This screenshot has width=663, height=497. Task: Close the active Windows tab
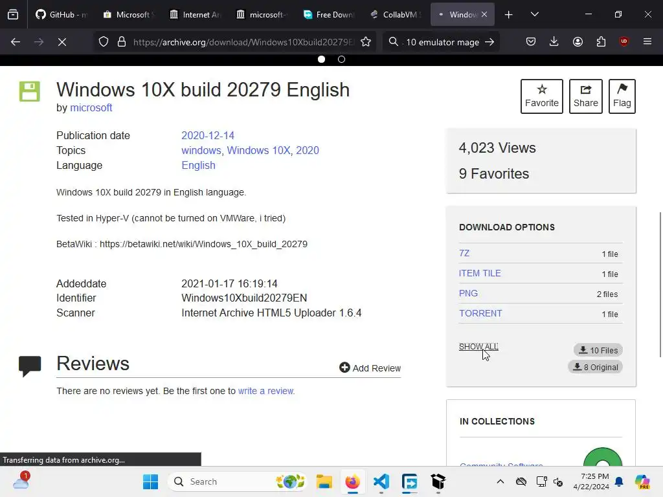[484, 14]
